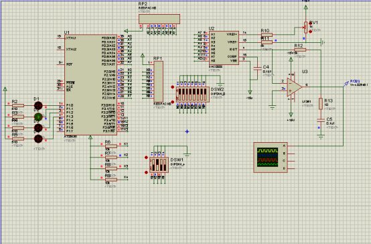Select the U3 op-amp triangle symbol
Screen dimensions: 371x244
pos(295,87)
